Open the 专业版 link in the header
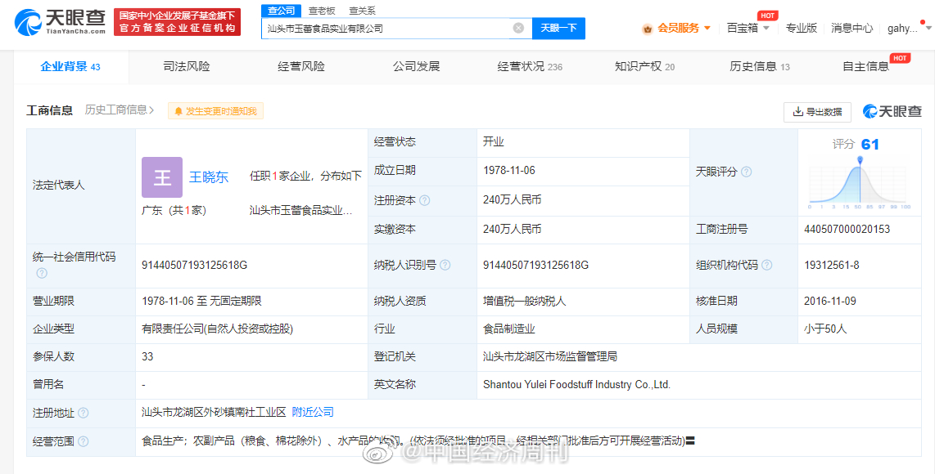This screenshot has height=474, width=935. point(802,28)
